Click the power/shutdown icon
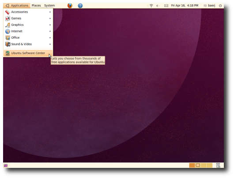Image resolution: width=234 pixels, height=178 pixels. pos(220,6)
